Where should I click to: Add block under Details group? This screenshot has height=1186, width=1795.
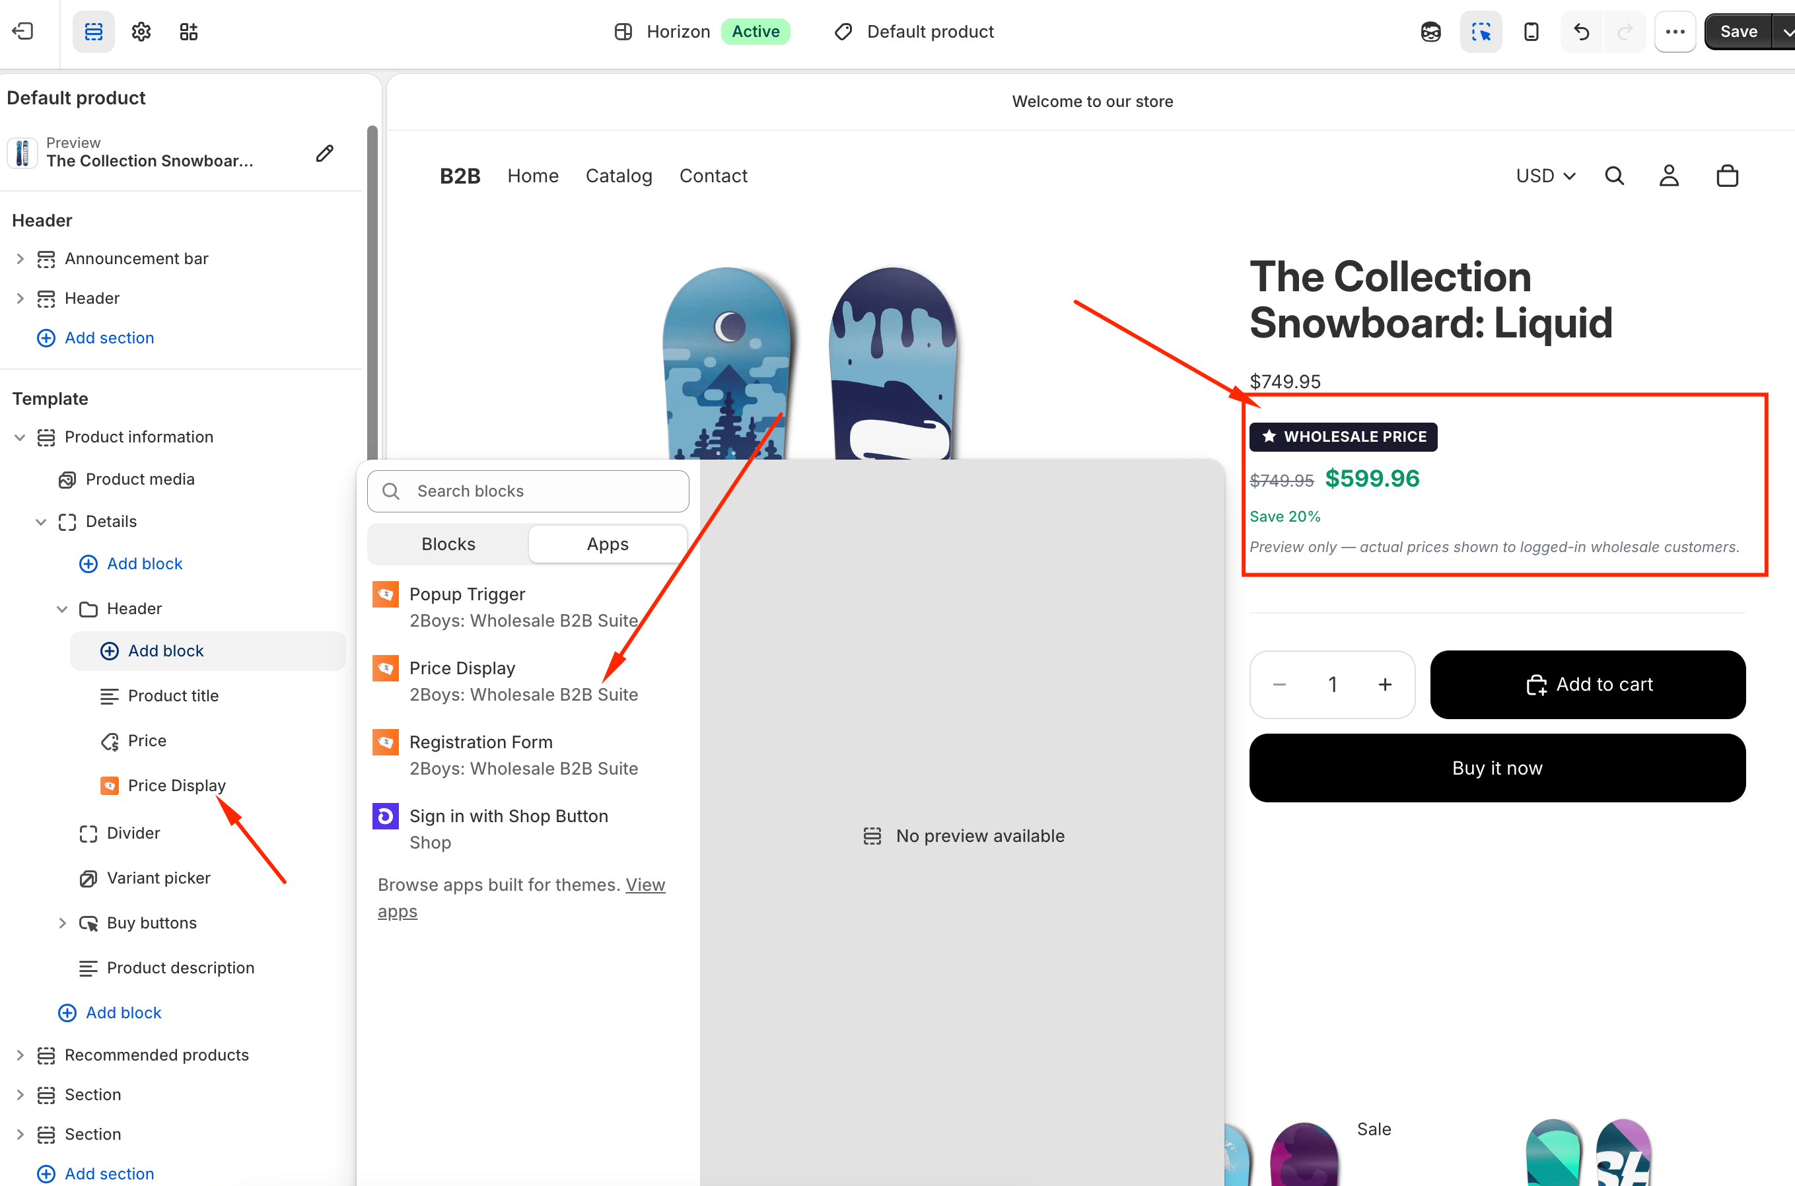click(x=131, y=564)
